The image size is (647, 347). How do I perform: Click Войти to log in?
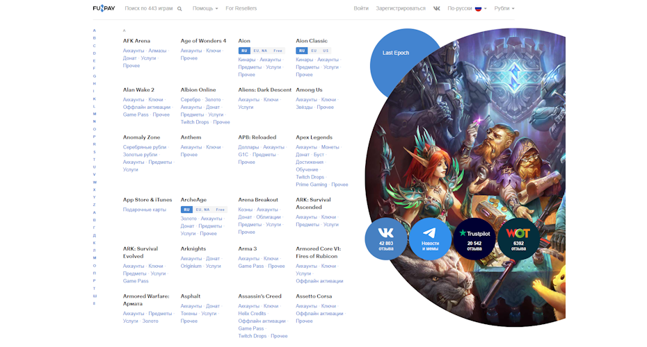[x=361, y=8]
